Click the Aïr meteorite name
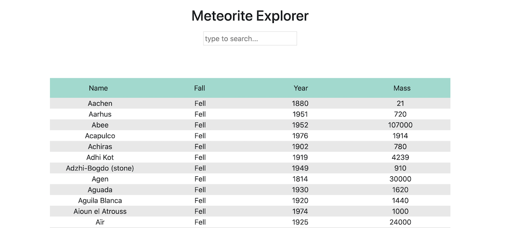The width and height of the screenshot is (508, 228). pos(100,222)
